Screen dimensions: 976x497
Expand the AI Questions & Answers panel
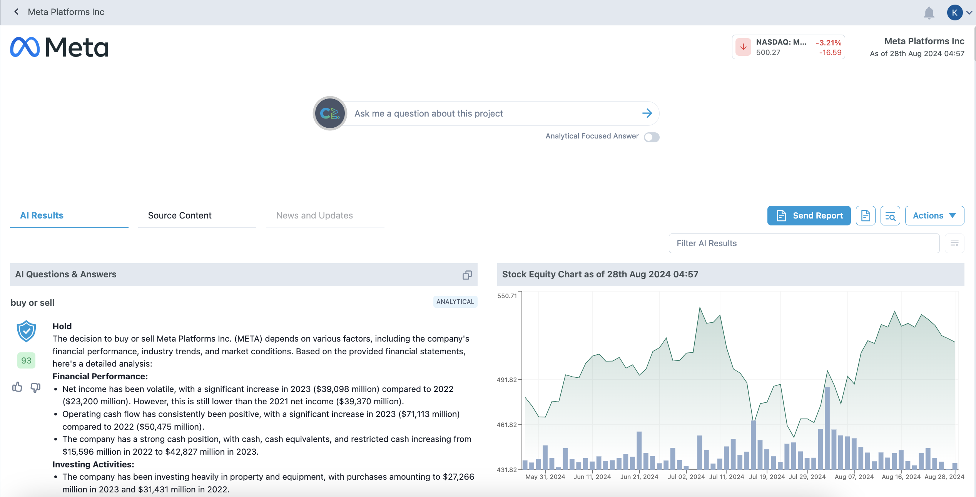(467, 275)
